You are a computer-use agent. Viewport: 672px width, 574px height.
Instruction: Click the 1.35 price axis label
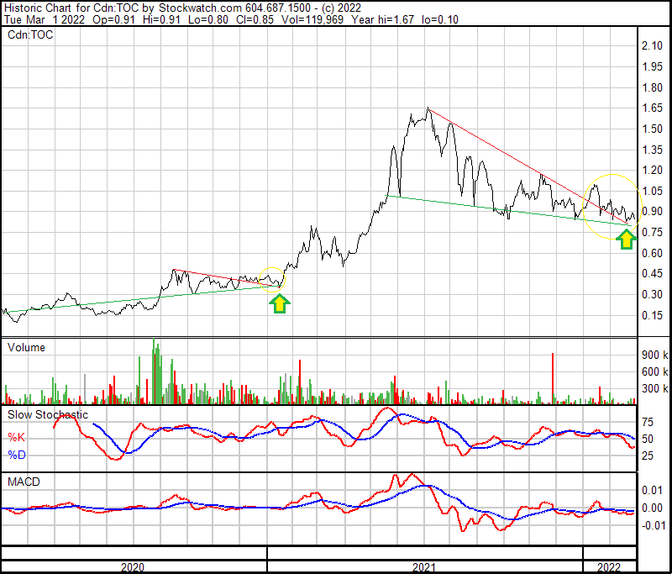click(652, 150)
